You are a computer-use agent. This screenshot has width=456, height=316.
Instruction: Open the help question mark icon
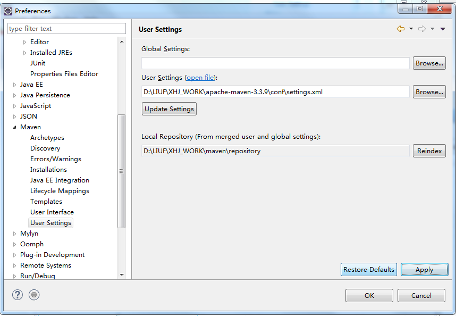(18, 295)
